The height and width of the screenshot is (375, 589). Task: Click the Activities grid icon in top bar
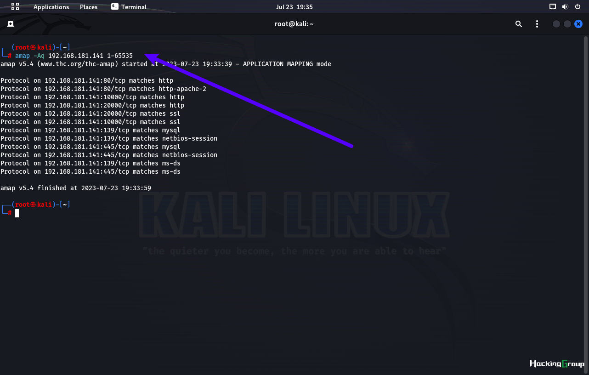(x=15, y=6)
